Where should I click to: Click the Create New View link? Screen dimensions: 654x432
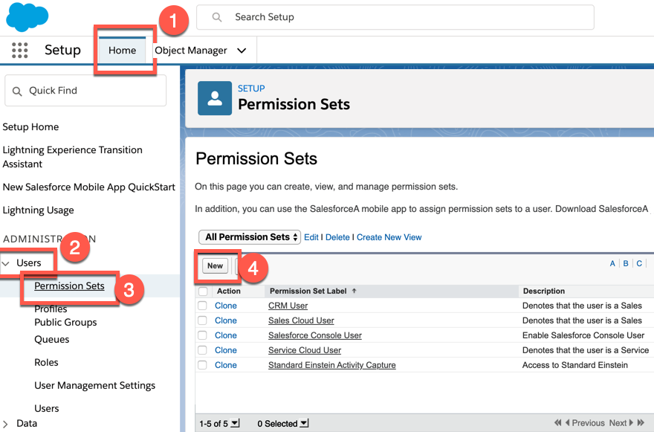389,237
